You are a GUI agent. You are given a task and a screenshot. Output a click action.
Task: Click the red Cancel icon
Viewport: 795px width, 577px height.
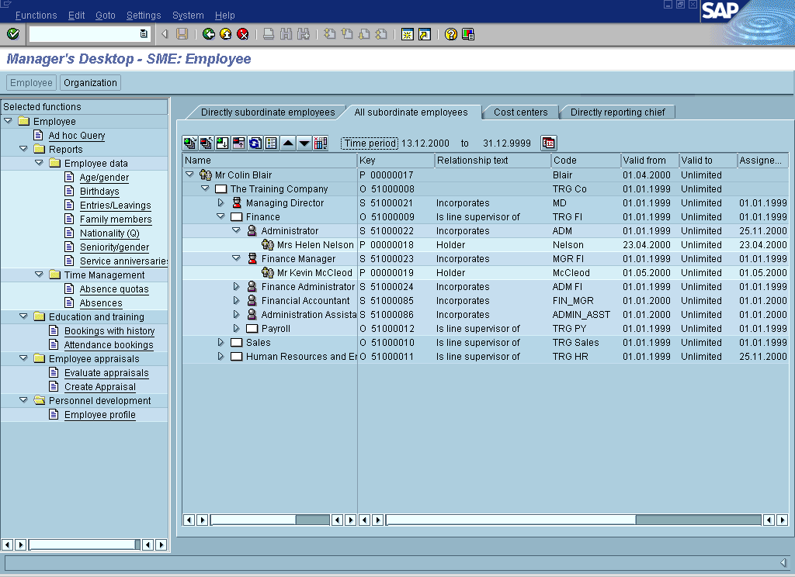pyautogui.click(x=243, y=34)
